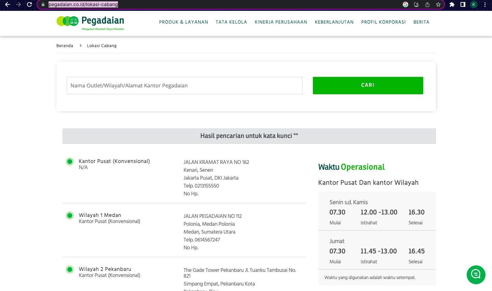Click the search results keyword header bar
This screenshot has width=492, height=291.
249,136
